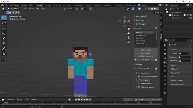This screenshot has width=193, height=108.
Task: Open Global transform orientation dropdown
Action: point(69,9)
